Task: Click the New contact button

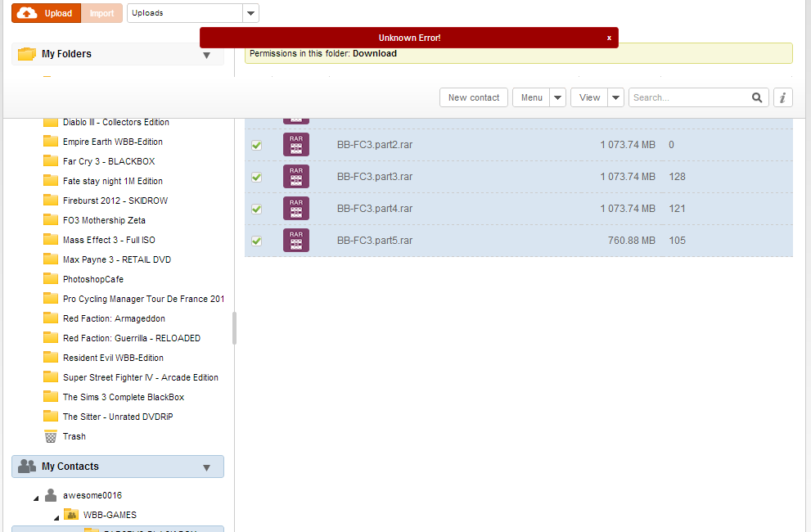Action: tap(474, 97)
